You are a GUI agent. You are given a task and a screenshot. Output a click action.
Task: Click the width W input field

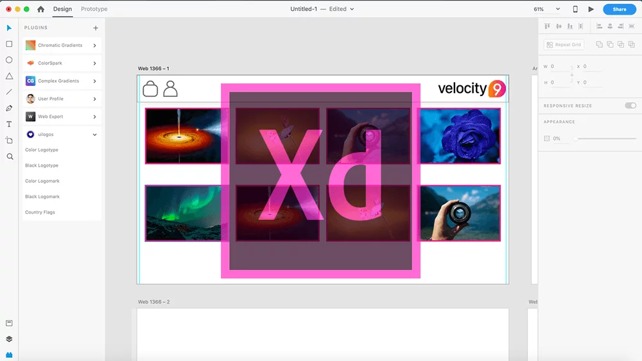click(x=559, y=66)
